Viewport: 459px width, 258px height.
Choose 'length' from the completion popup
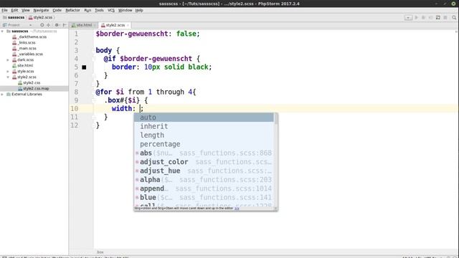coord(204,135)
